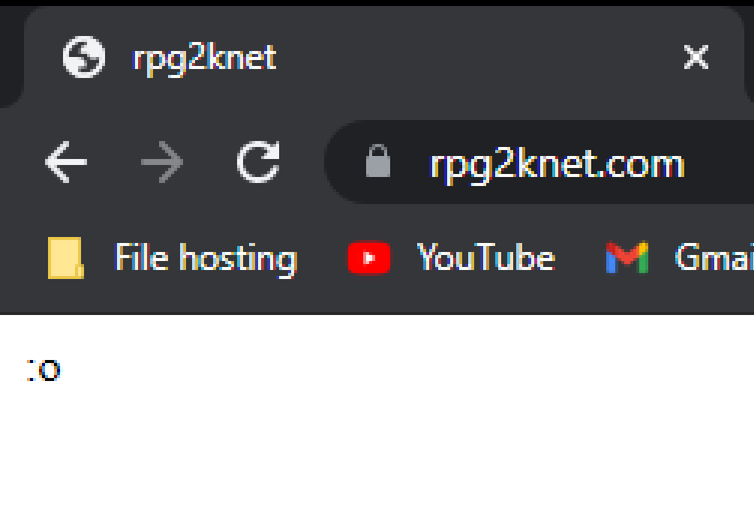Viewport: 754px width, 525px height.
Task: Click empty bookmarks bar space between File hosting and YouTube
Action: [322, 258]
